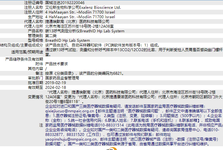Click the 生产地址 address value

80,17
